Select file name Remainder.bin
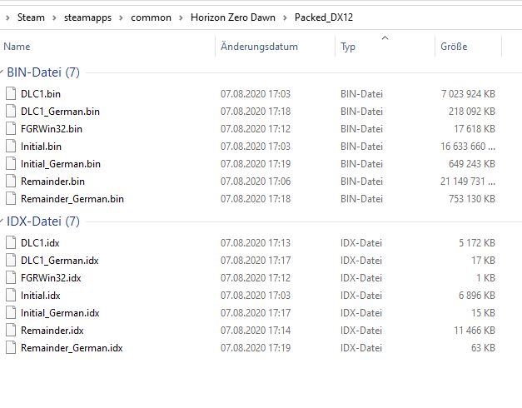 [52, 182]
